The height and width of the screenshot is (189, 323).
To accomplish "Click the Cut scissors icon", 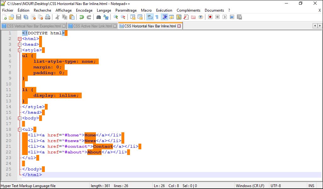I will 58,17.
